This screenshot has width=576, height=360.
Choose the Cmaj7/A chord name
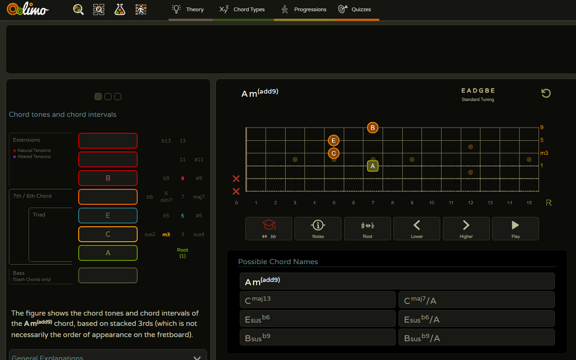[477, 300]
